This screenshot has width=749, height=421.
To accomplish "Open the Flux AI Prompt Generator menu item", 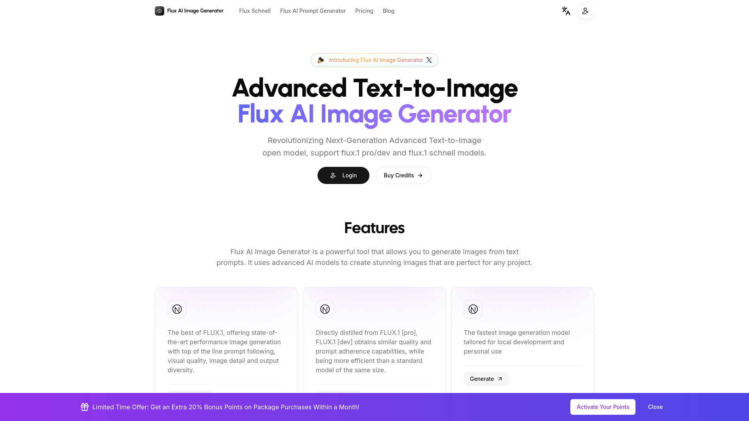I will click(x=313, y=11).
